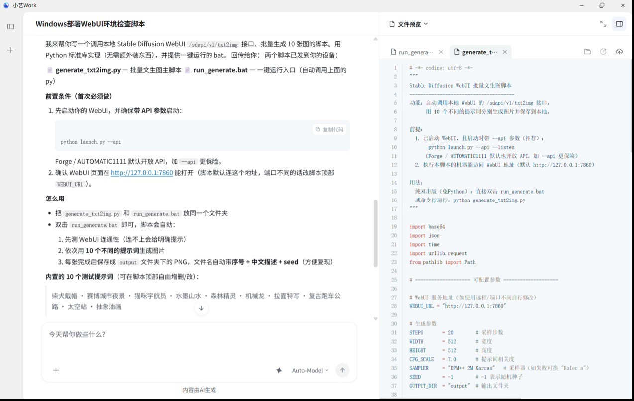This screenshot has width=634, height=401.
Task: Click code line WEBUI_URL = "http://127.0.0.1:7860"
Action: point(457,306)
